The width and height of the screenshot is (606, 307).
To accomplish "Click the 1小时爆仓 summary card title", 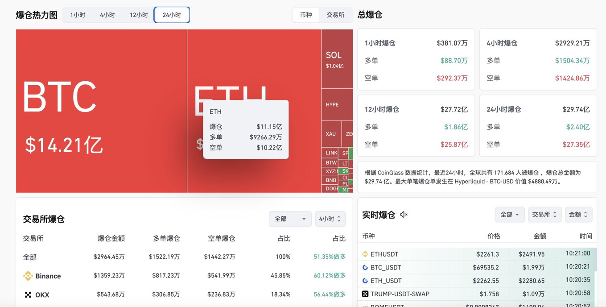I will [x=380, y=43].
